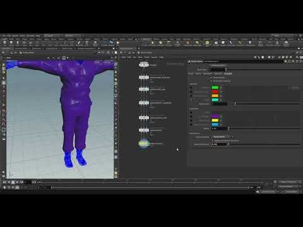This screenshot has height=227, width=303.
Task: Select the Sphere tool on the Create shelf
Action: [11, 43]
